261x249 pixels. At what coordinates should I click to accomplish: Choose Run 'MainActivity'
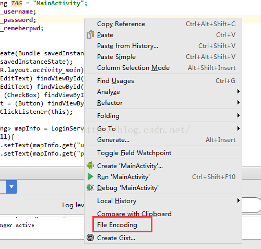pyautogui.click(x=163, y=177)
